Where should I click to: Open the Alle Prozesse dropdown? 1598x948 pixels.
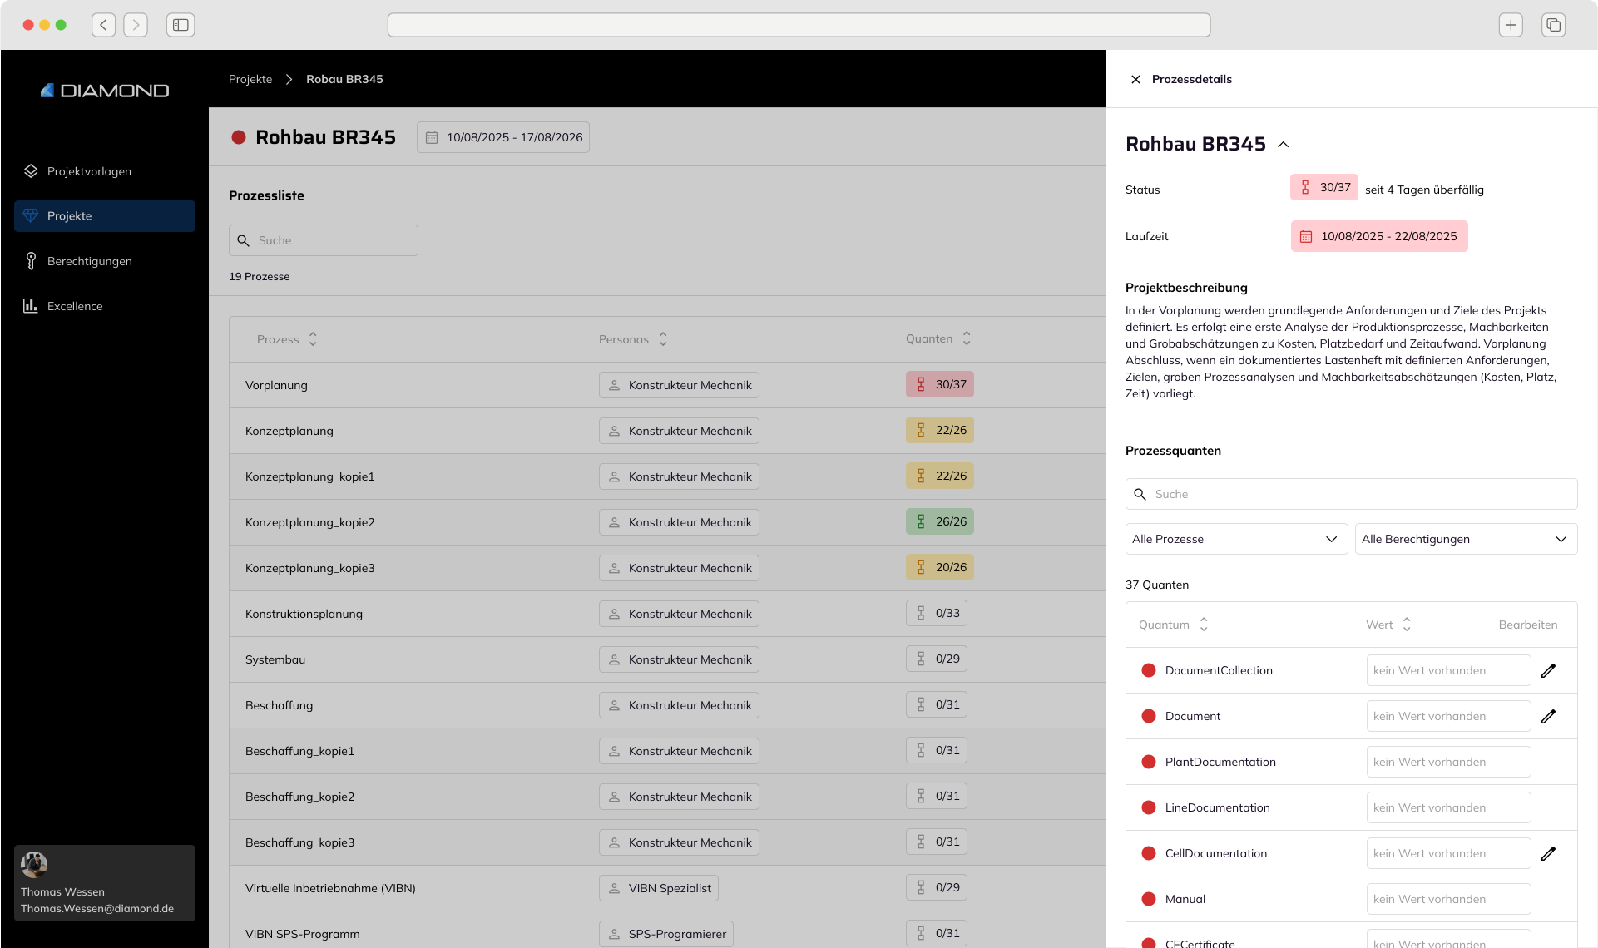pyautogui.click(x=1236, y=539)
